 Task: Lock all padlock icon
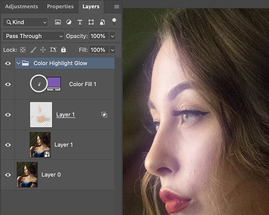[x=63, y=49]
